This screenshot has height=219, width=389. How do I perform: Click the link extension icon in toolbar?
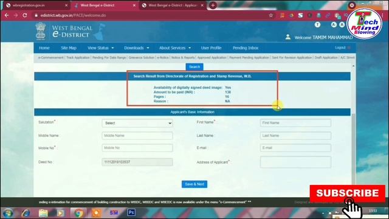328,15
